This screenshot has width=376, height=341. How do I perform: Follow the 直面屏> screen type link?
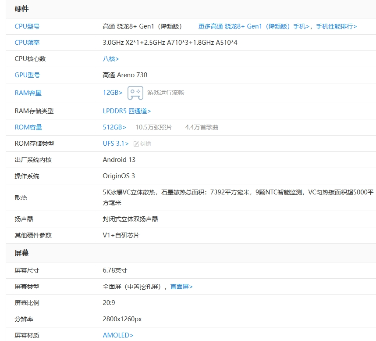pyautogui.click(x=181, y=287)
